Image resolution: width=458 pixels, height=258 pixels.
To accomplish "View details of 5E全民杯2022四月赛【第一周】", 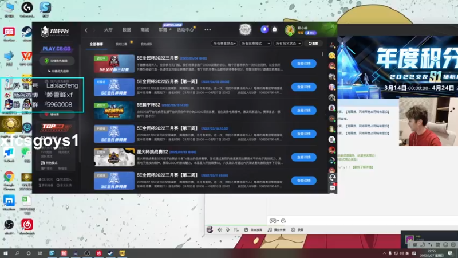I will (304, 87).
